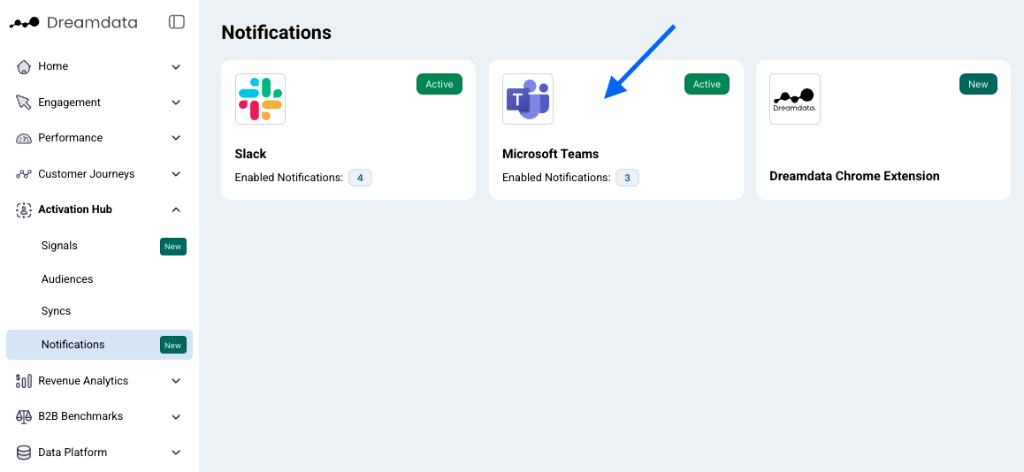Open the Dreamdata Chrome Extension card title

(854, 176)
